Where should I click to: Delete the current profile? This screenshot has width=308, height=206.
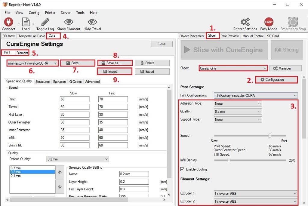pos(152,63)
